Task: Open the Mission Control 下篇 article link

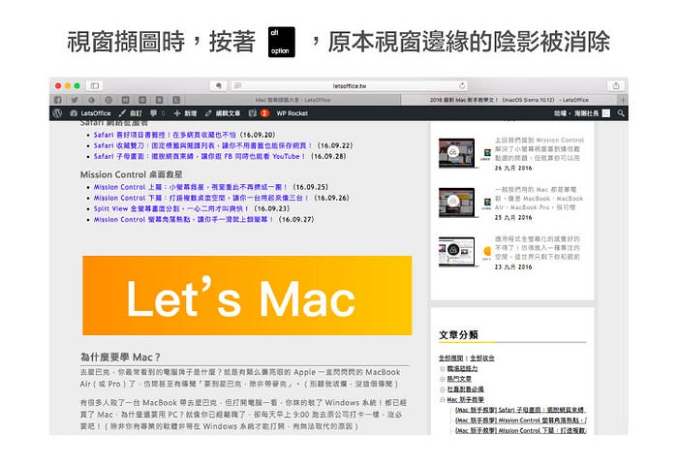Action: 201,198
